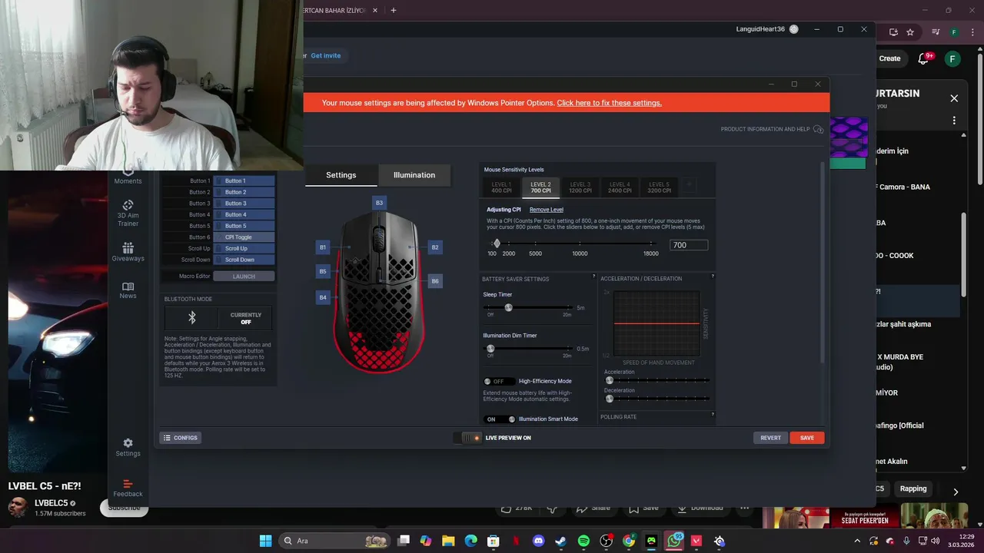
Task: Select Level 4 2400 CPI tab
Action: [x=620, y=187]
